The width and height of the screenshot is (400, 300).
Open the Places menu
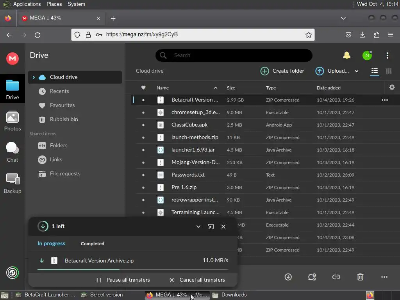[54, 4]
